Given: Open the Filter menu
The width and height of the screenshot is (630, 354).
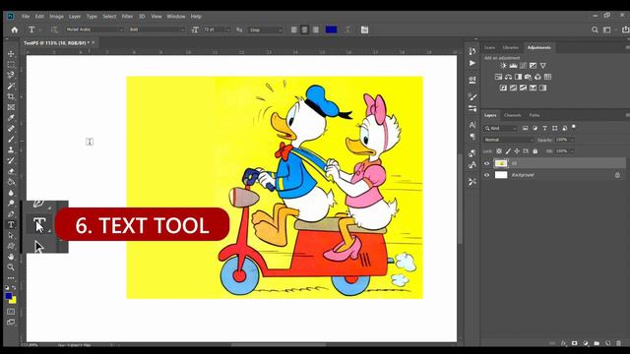Looking at the screenshot, I should (x=127, y=17).
